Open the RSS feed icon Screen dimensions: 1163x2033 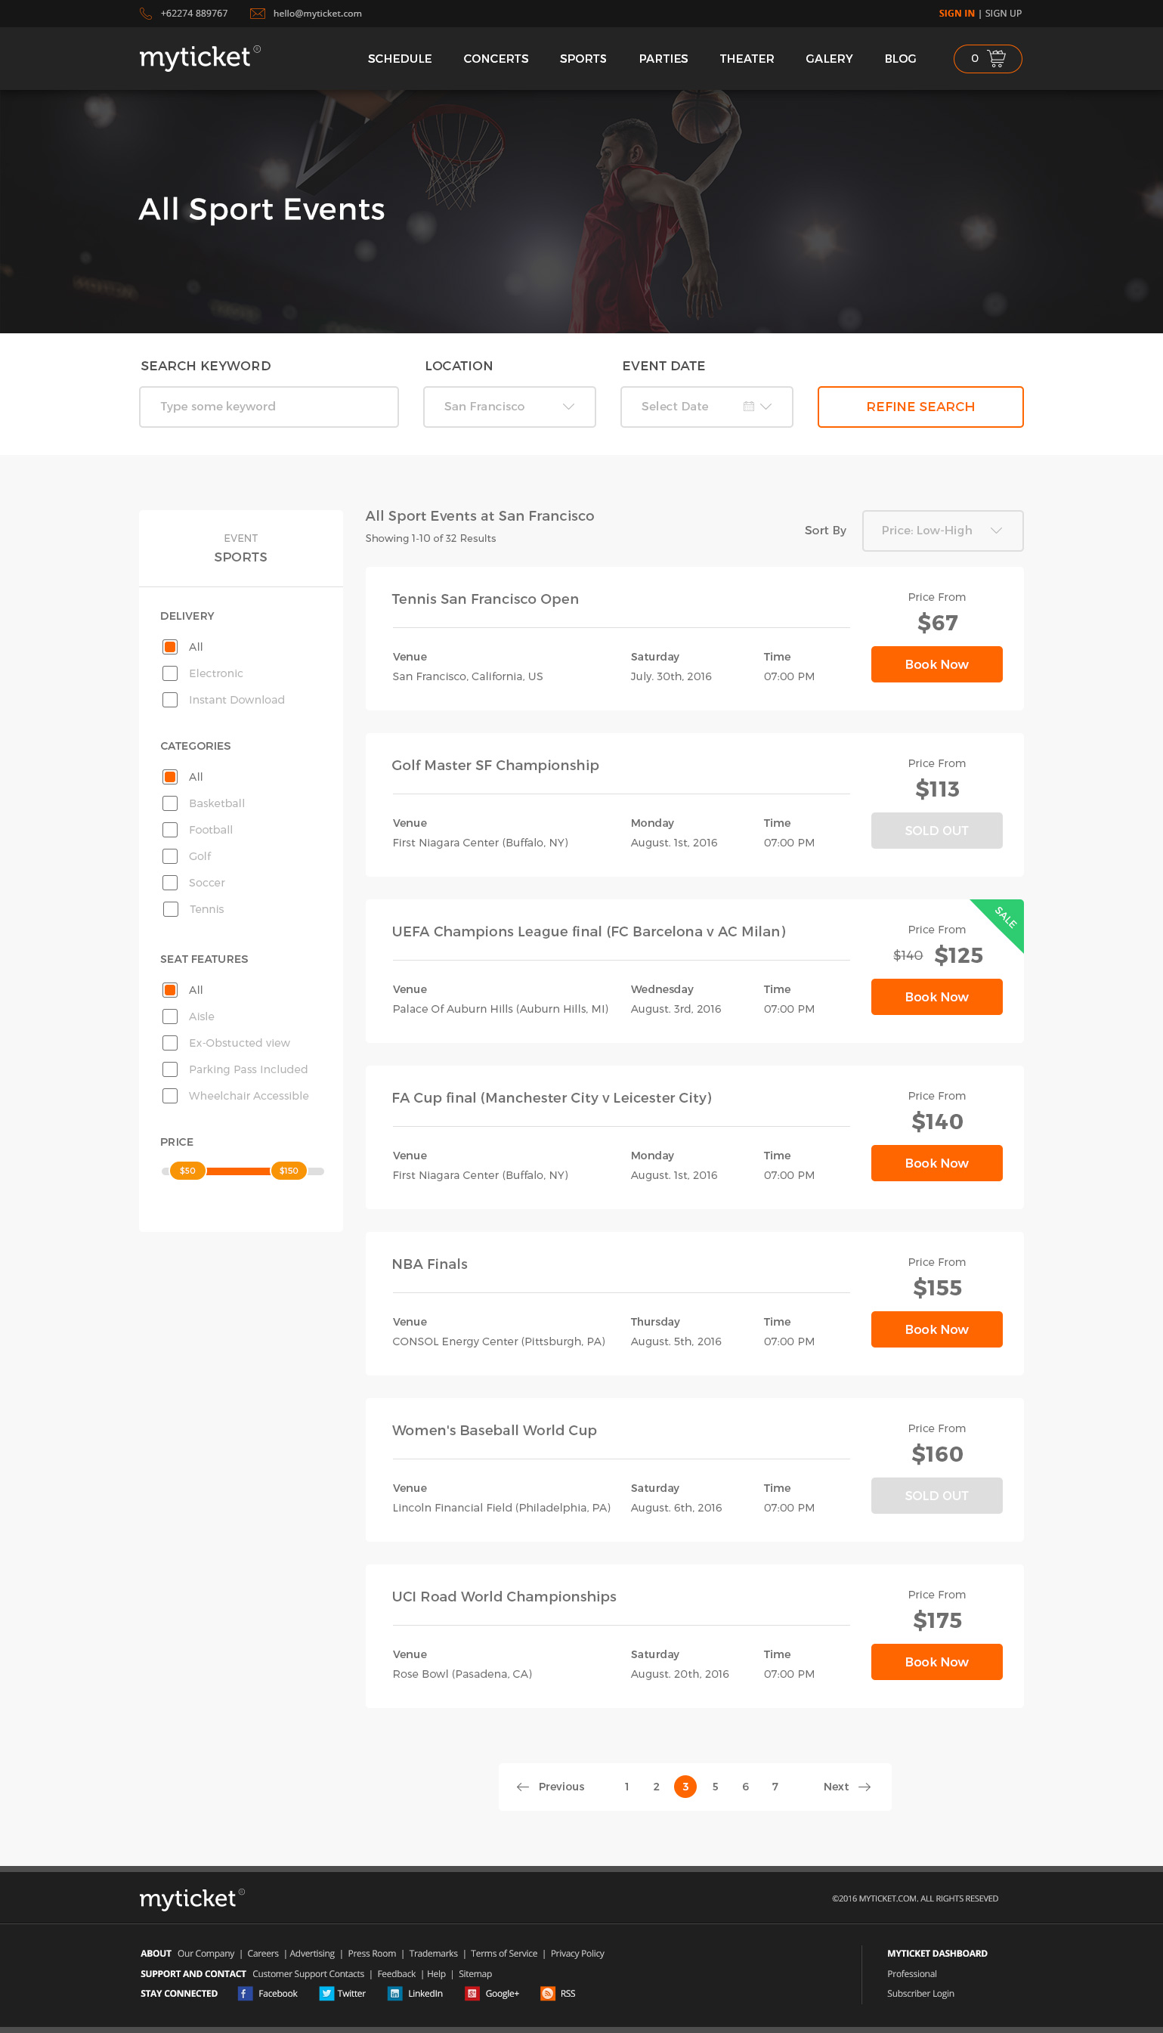547,1993
